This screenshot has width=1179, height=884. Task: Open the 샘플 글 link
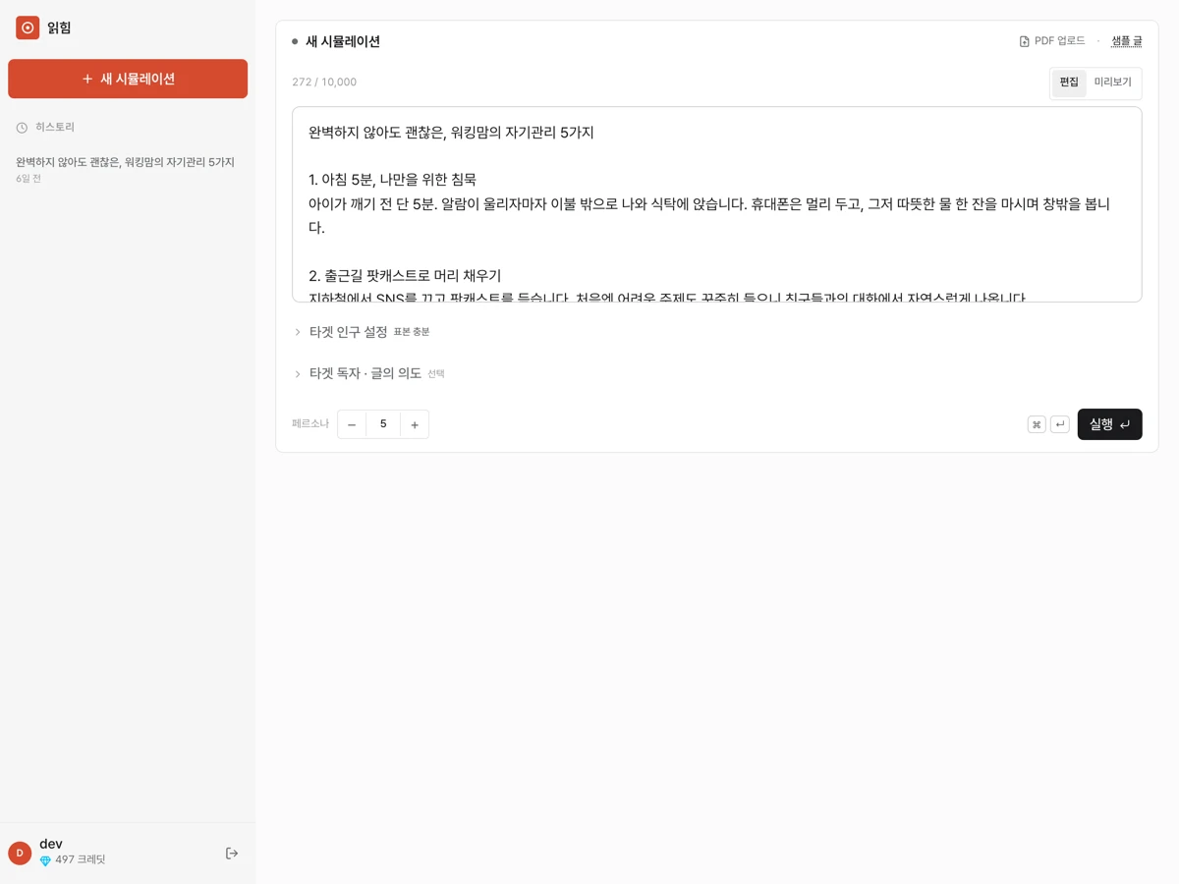coord(1126,41)
